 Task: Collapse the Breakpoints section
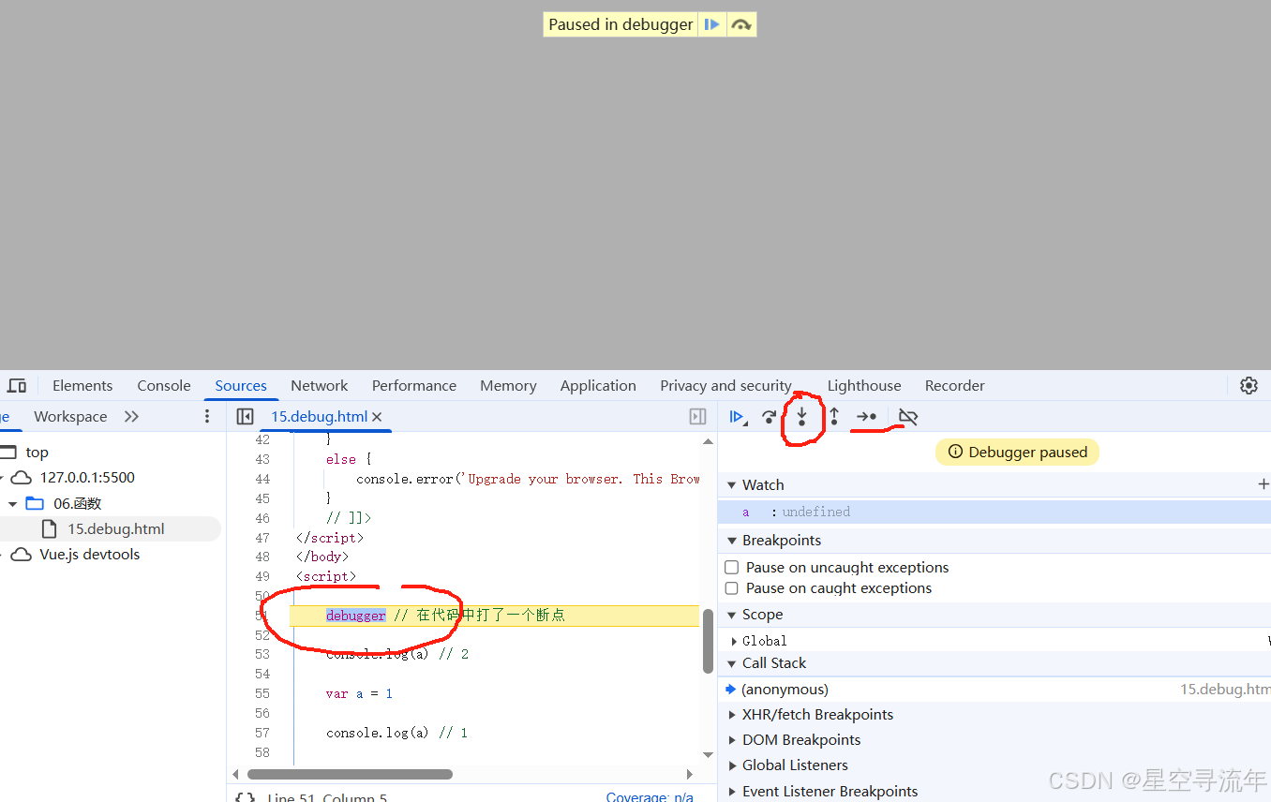tap(732, 541)
